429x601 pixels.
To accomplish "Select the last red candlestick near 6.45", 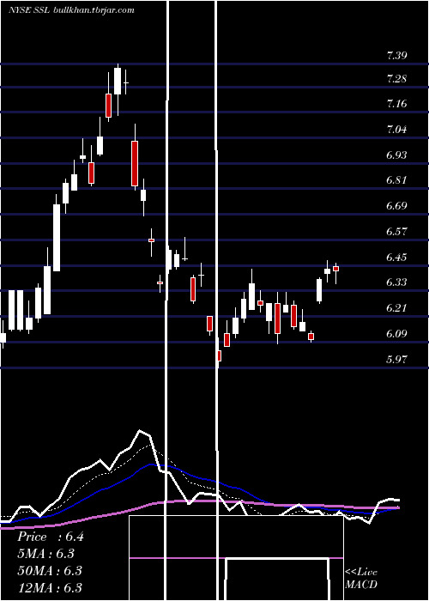I will pyautogui.click(x=336, y=269).
